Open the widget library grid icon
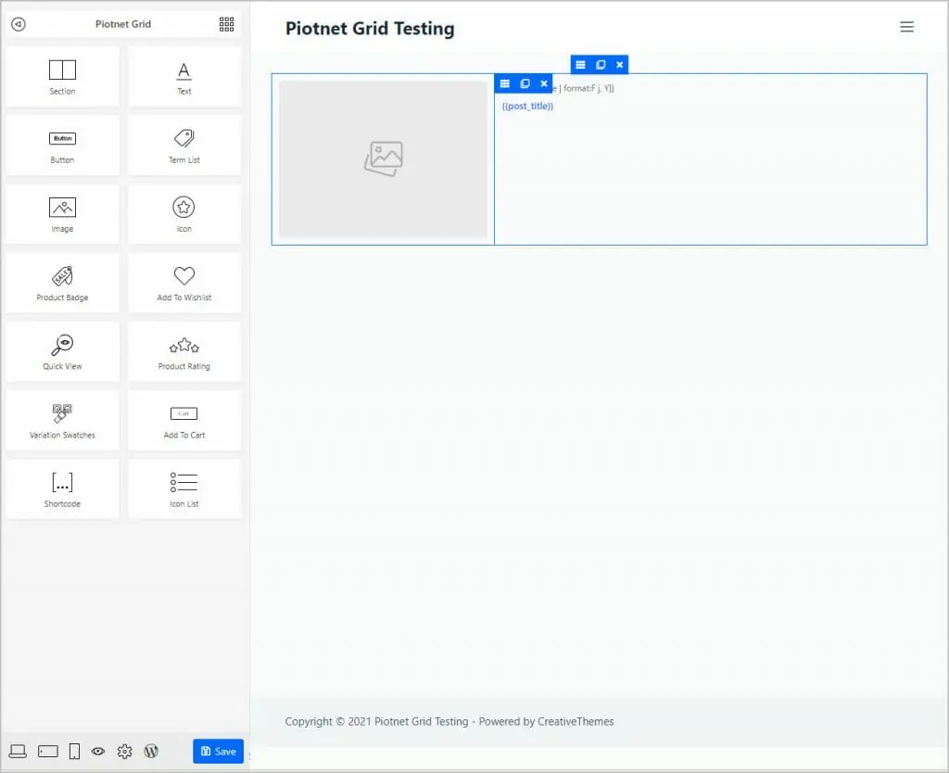949x773 pixels. click(x=226, y=24)
